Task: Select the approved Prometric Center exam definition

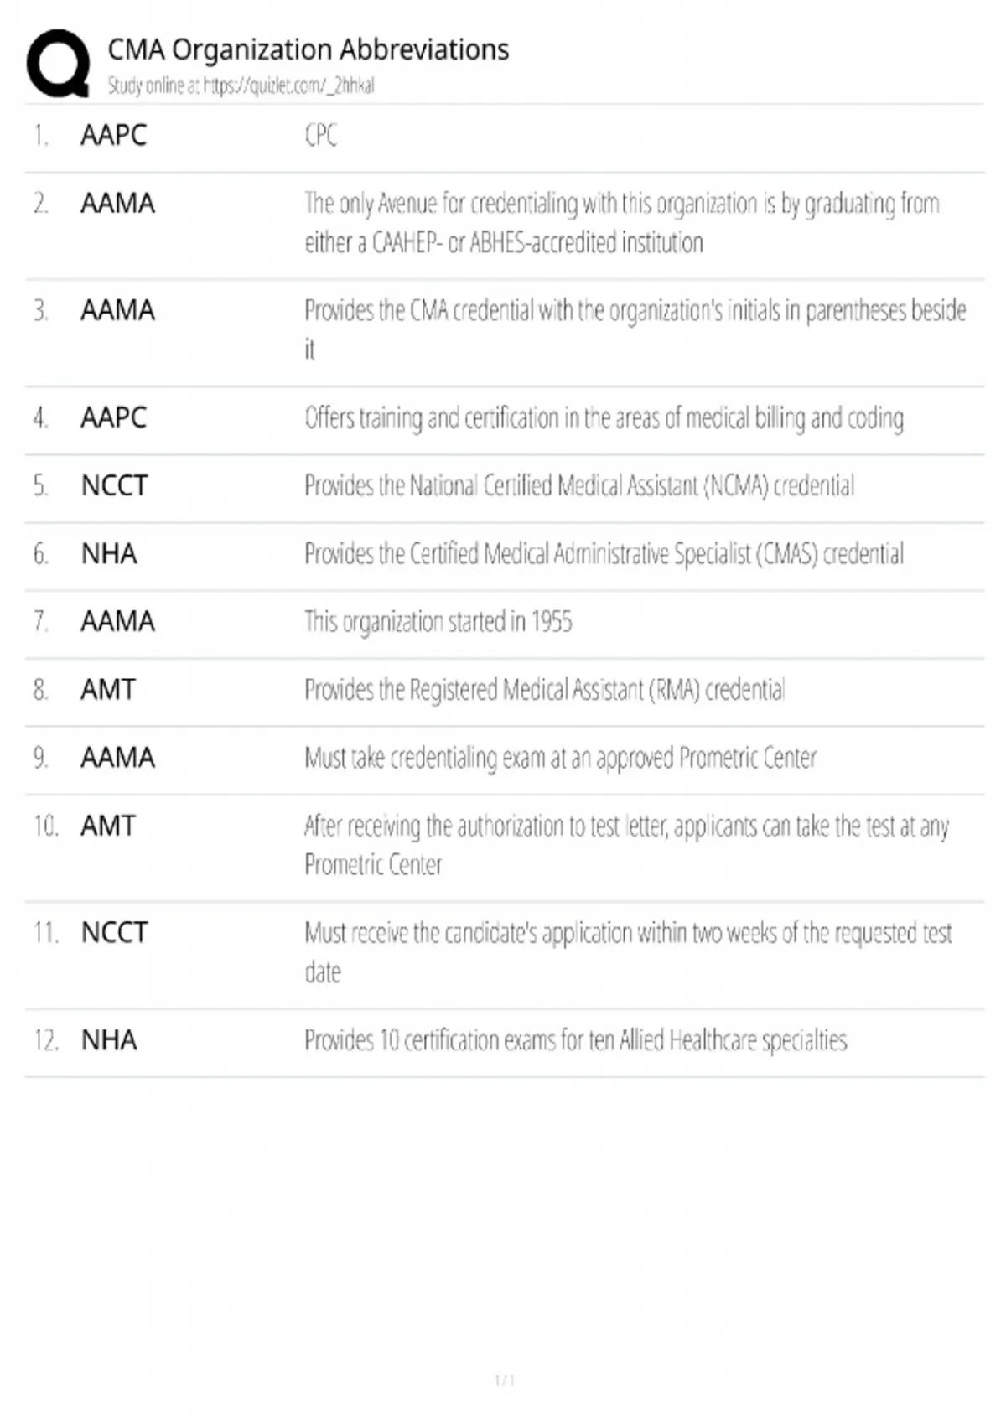Action: [x=560, y=758]
